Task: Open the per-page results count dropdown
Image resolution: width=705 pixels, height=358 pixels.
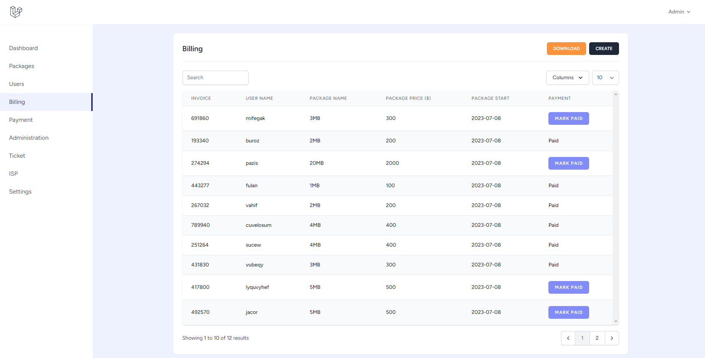Action: [x=605, y=77]
